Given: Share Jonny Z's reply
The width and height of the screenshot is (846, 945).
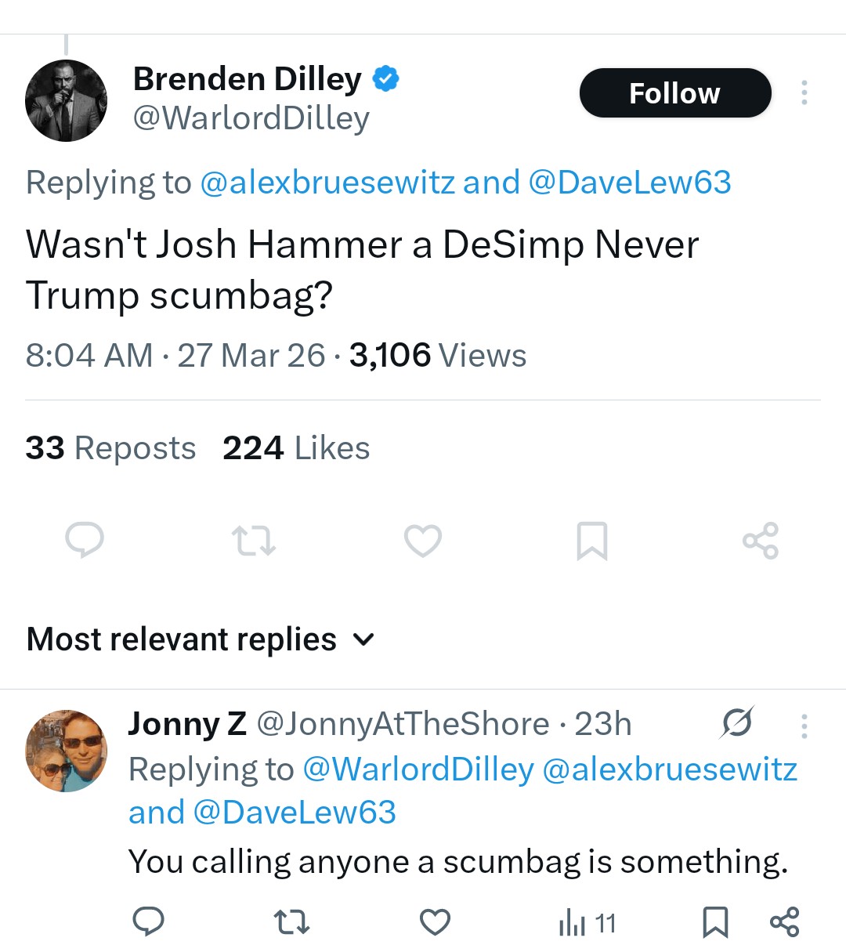Looking at the screenshot, I should 784,922.
